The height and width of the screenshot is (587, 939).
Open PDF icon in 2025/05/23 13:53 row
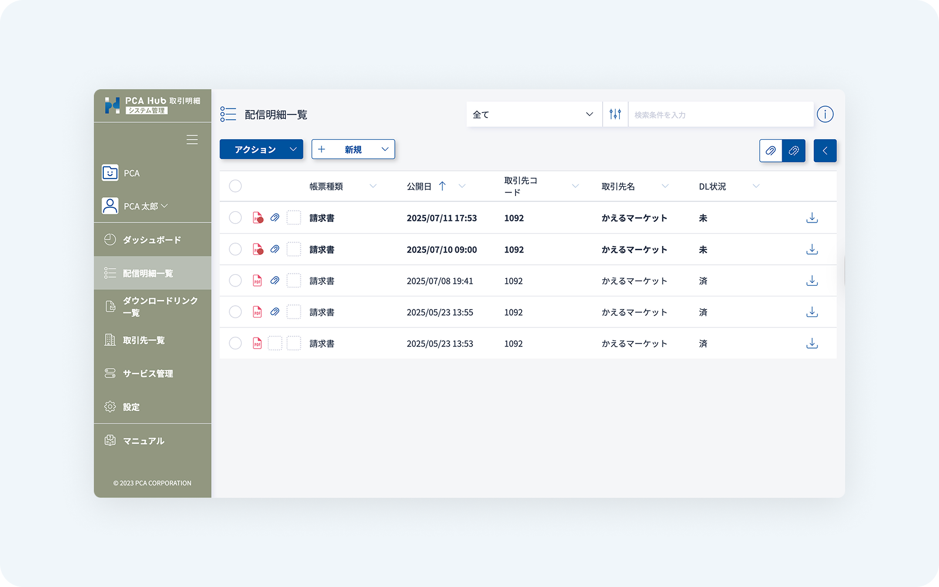point(257,343)
